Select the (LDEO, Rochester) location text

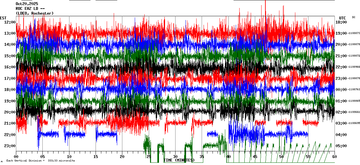pyautogui.click(x=35, y=13)
